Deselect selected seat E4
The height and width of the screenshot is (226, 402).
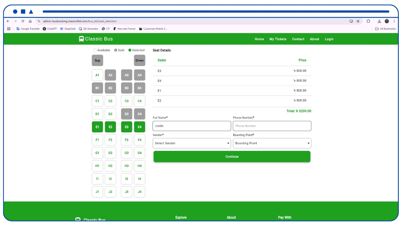click(139, 127)
